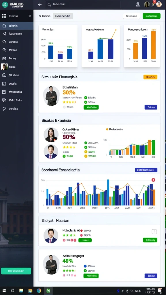This screenshot has height=295, width=166.
Task: Open the grid apps icon beside Bismis
Action: (x=4, y=16)
